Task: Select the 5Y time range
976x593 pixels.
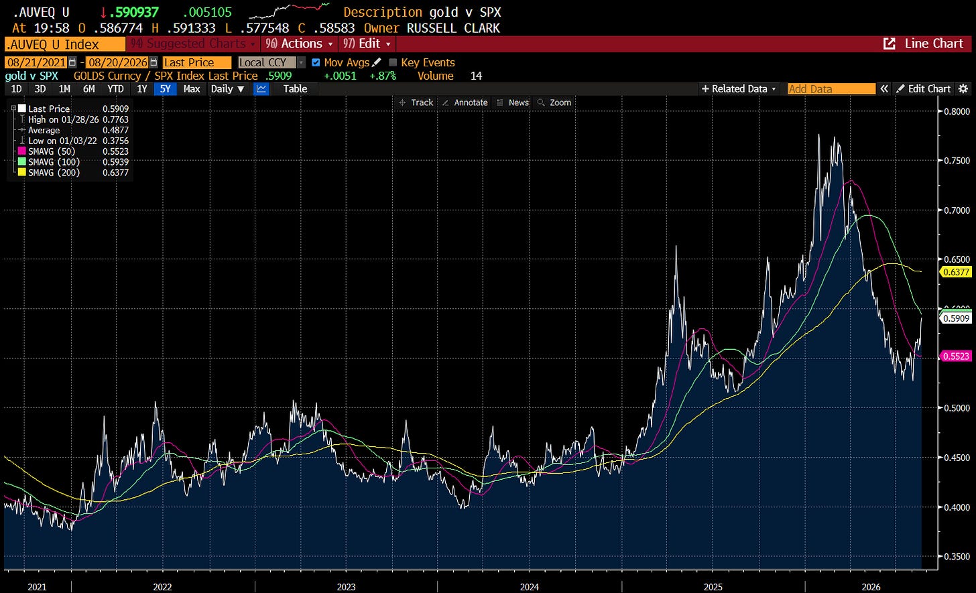Action: coord(165,88)
